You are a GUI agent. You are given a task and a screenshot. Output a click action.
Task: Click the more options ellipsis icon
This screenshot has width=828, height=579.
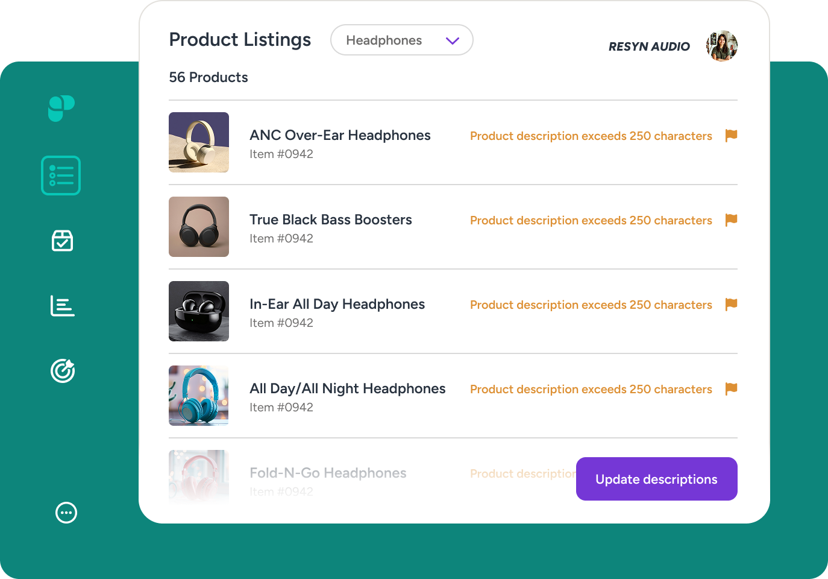coord(66,513)
